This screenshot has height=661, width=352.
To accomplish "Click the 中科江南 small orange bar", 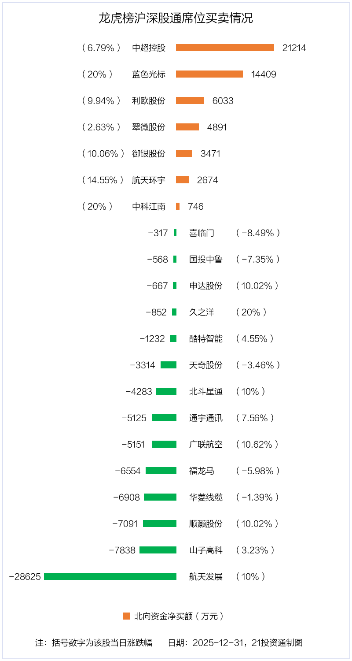I will pyautogui.click(x=178, y=206).
